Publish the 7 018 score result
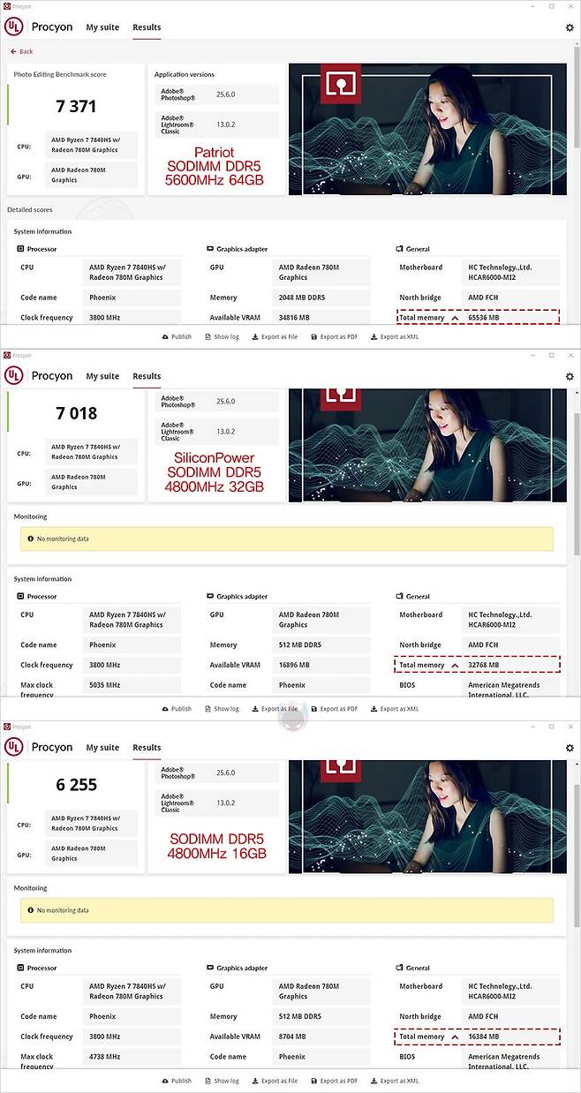 177,709
